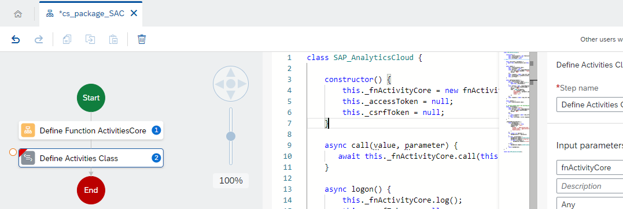Click the zoom slider handle

tap(231, 136)
